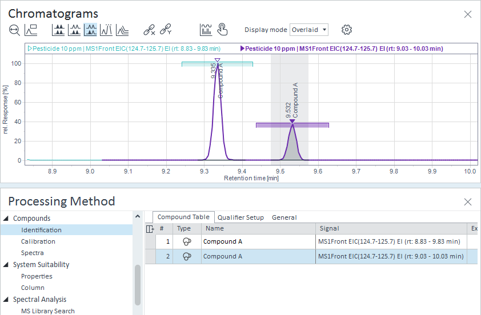Click the tree scrollbar thumb
The image size is (481, 315).
138,285
